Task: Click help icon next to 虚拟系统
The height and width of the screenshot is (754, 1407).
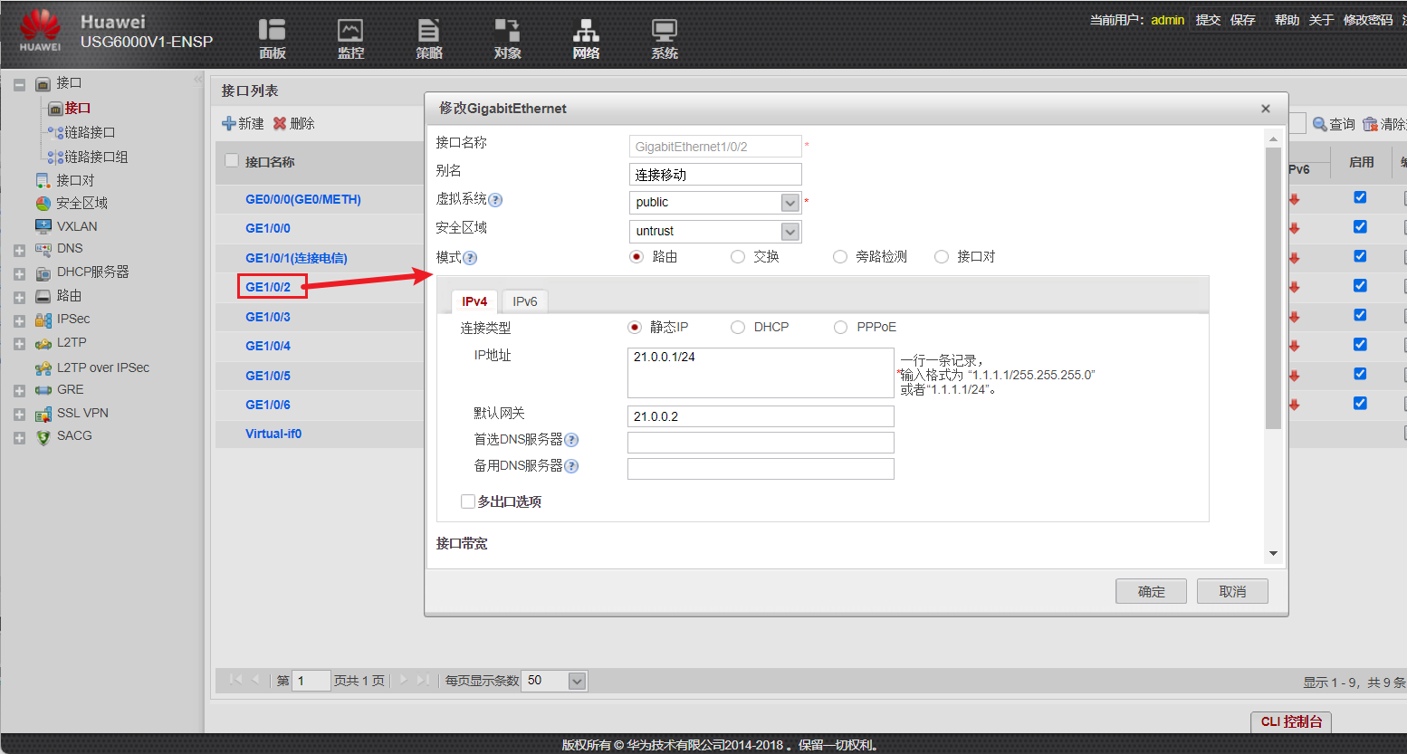Action: pos(495,200)
